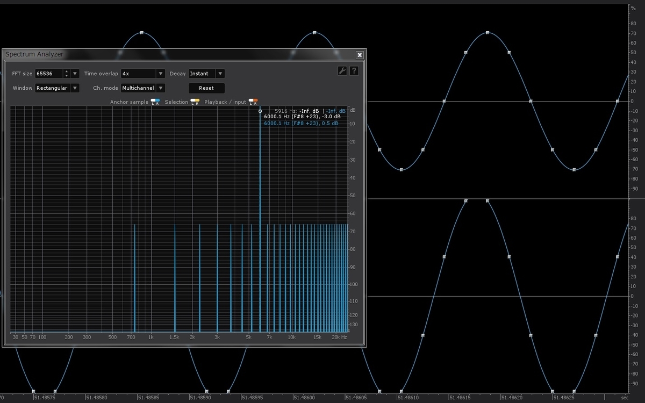The height and width of the screenshot is (403, 645).
Task: Click the '100' frequency axis label
Action: [42, 337]
